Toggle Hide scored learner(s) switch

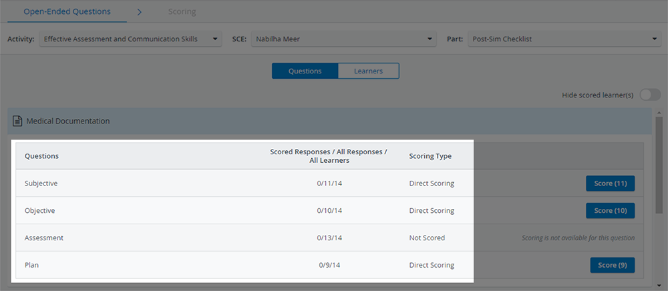click(x=650, y=95)
